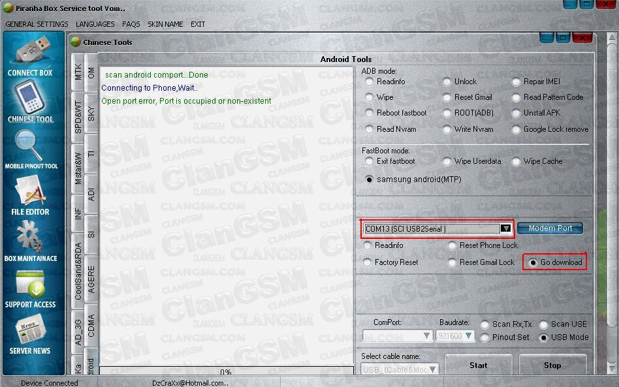This screenshot has width=619, height=387.
Task: Click the DzCraXx@Hotmail.com status text
Action: pyautogui.click(x=190, y=382)
